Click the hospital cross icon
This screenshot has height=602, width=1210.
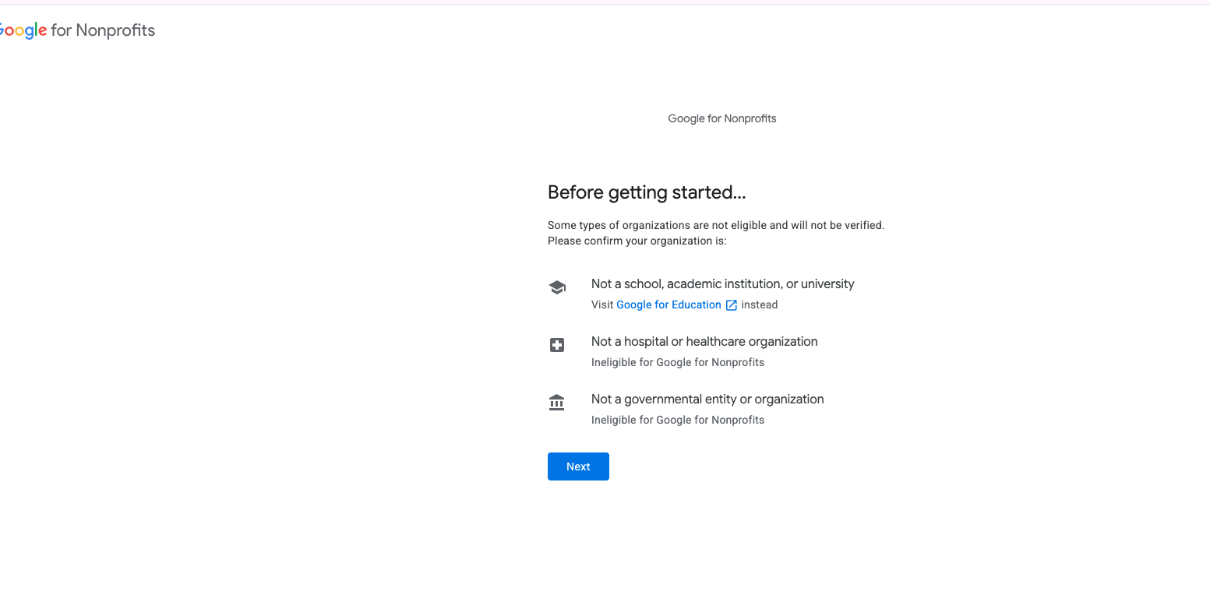[x=557, y=345]
